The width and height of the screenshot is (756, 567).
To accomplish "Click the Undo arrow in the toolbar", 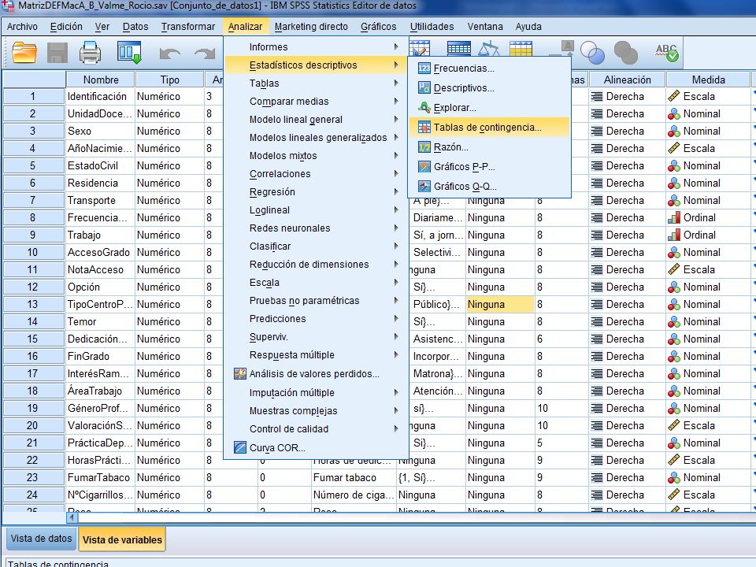I will click(170, 54).
